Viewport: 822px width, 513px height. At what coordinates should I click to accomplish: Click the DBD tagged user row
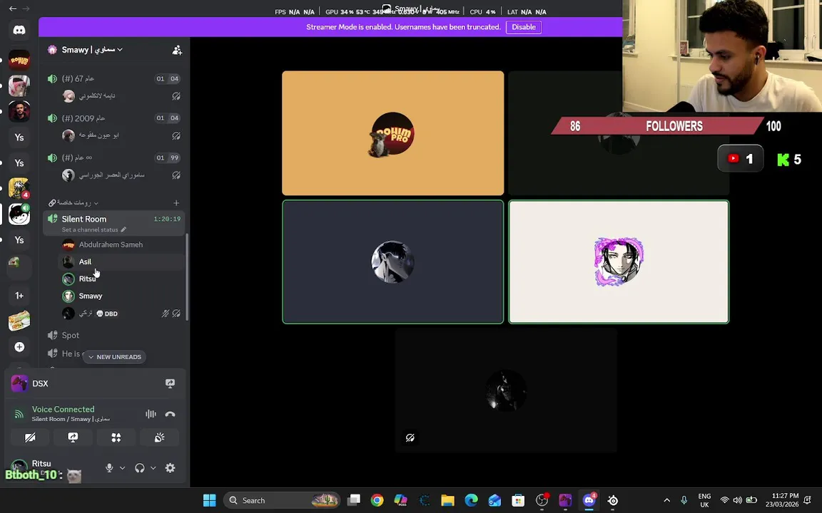coord(122,313)
